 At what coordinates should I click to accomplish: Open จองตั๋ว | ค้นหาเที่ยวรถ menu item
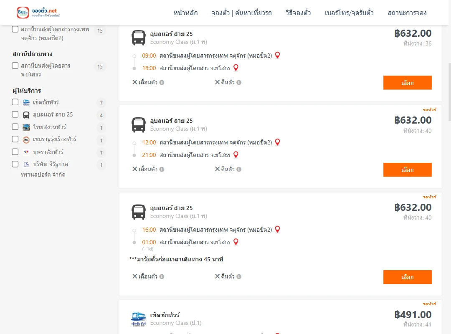(242, 13)
